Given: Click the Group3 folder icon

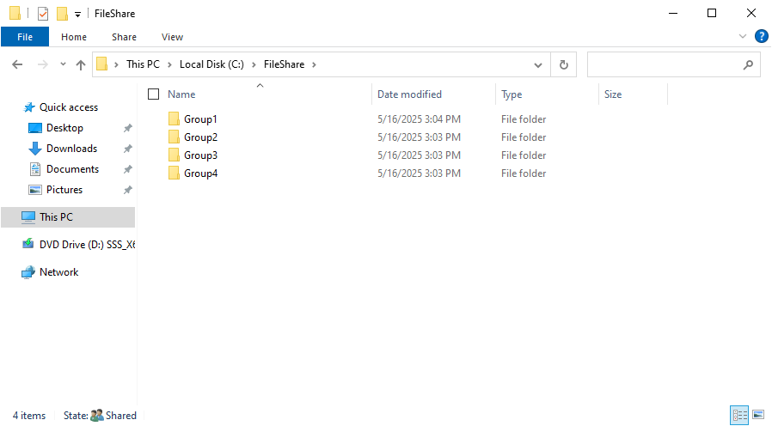Looking at the screenshot, I should tap(174, 155).
